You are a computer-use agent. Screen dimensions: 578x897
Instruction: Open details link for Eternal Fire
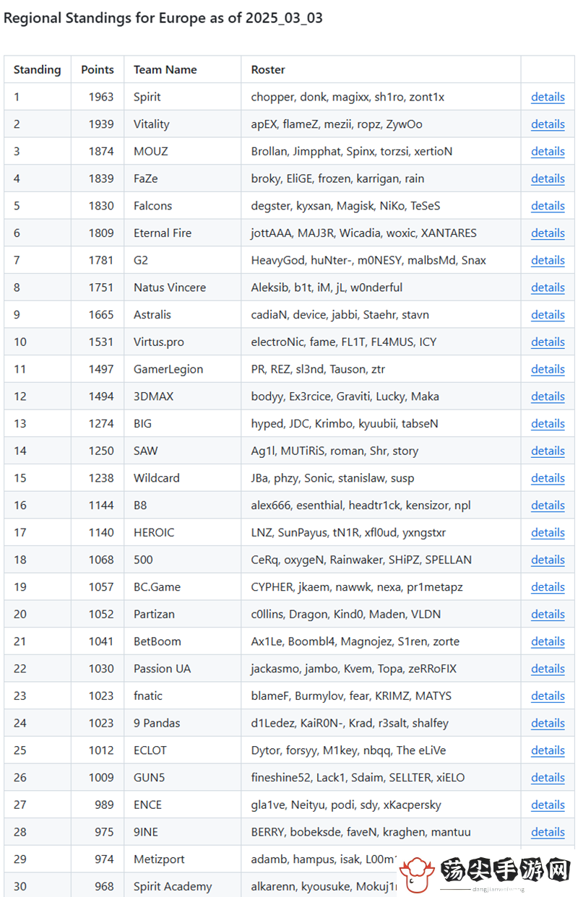(x=548, y=233)
